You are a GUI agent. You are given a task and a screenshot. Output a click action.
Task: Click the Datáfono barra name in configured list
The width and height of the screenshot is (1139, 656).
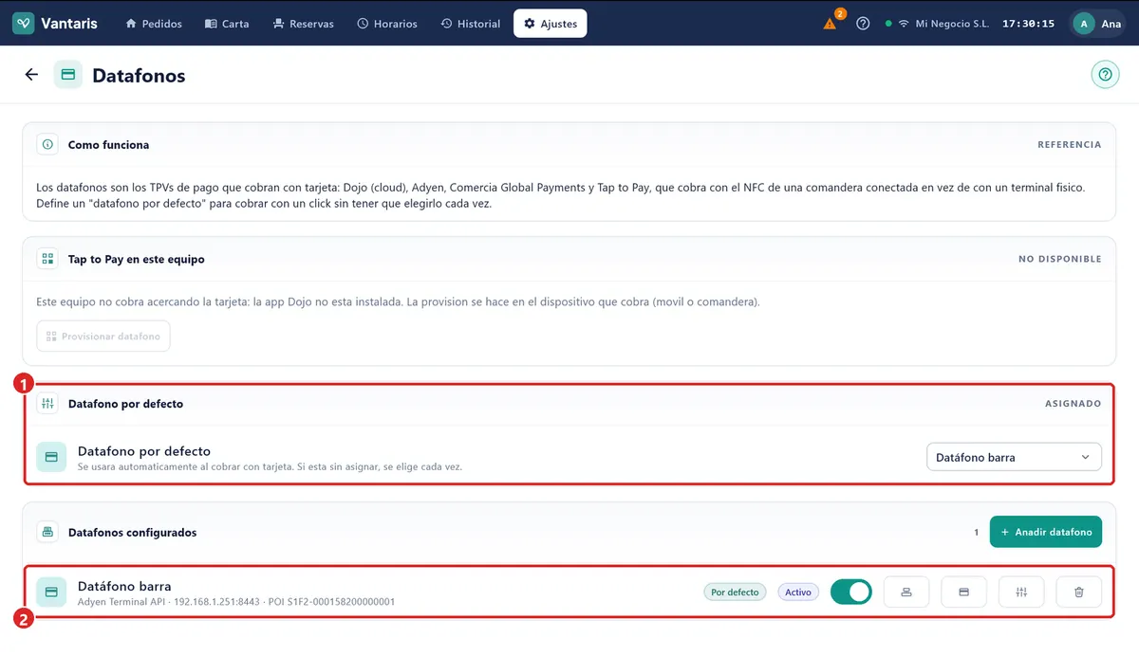pyautogui.click(x=124, y=586)
